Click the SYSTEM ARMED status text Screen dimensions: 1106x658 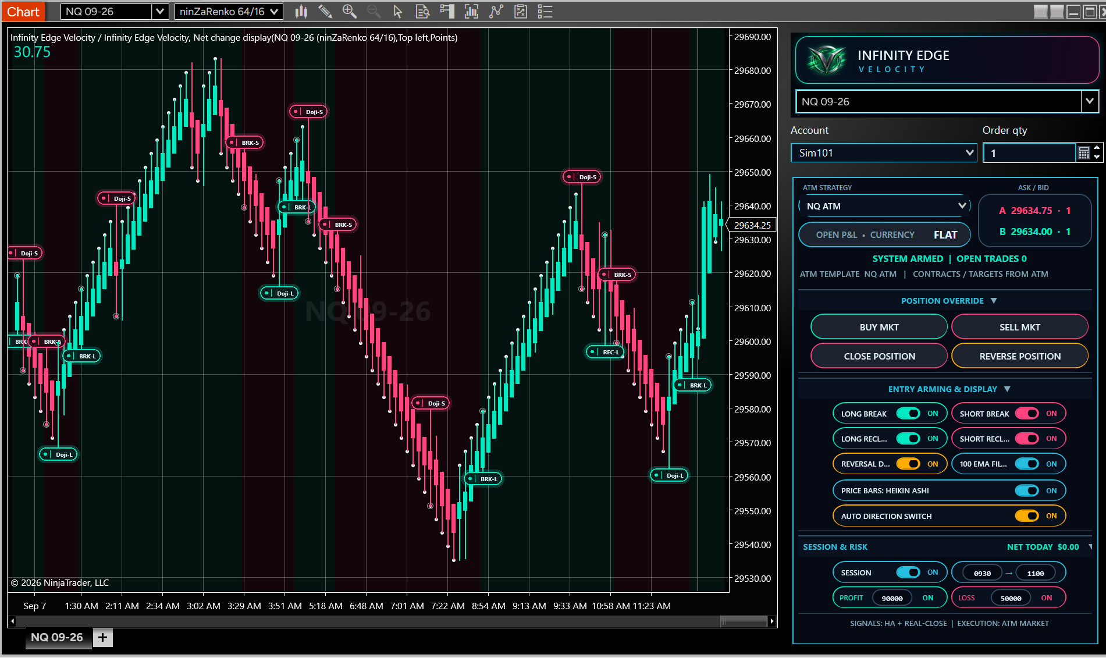tap(908, 258)
